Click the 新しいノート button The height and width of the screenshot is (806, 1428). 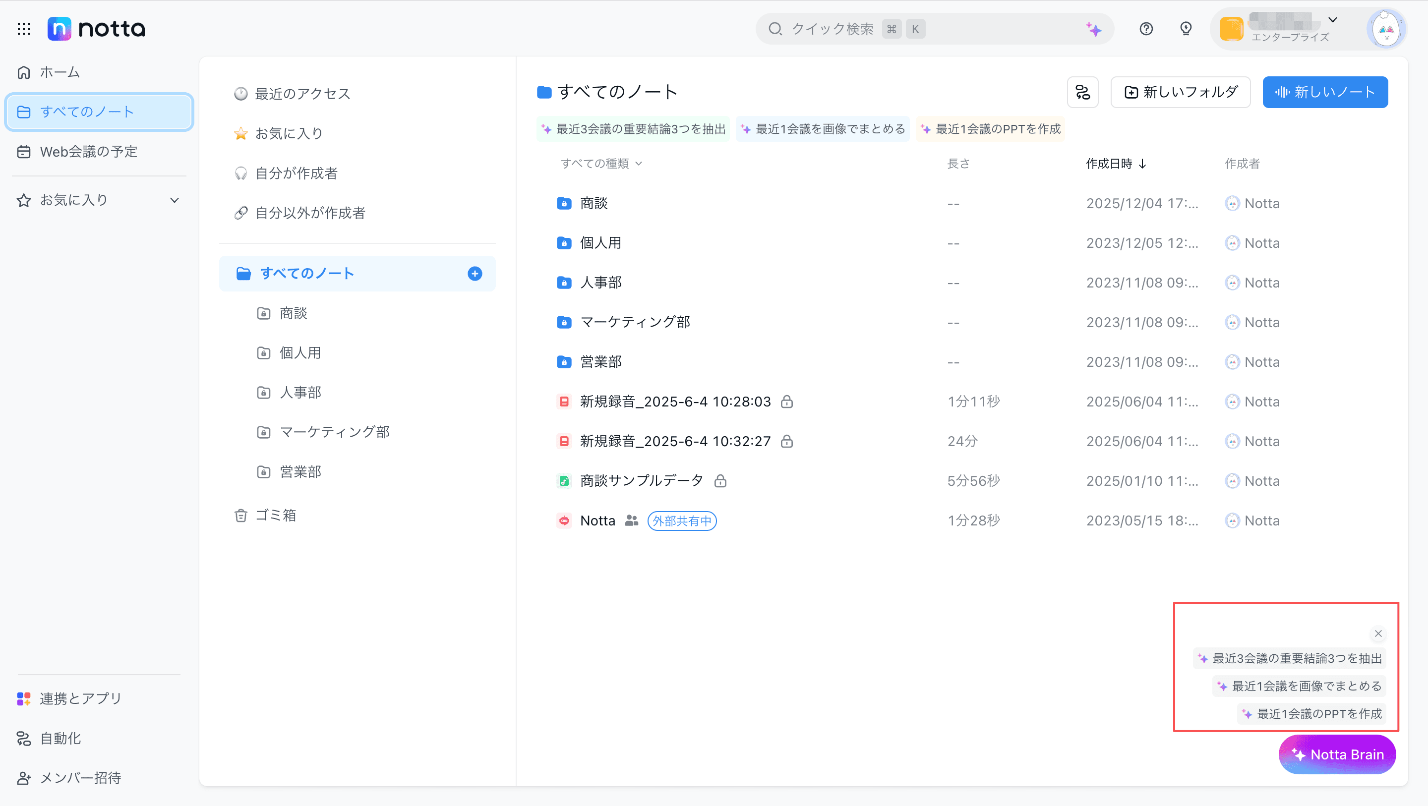click(1324, 92)
